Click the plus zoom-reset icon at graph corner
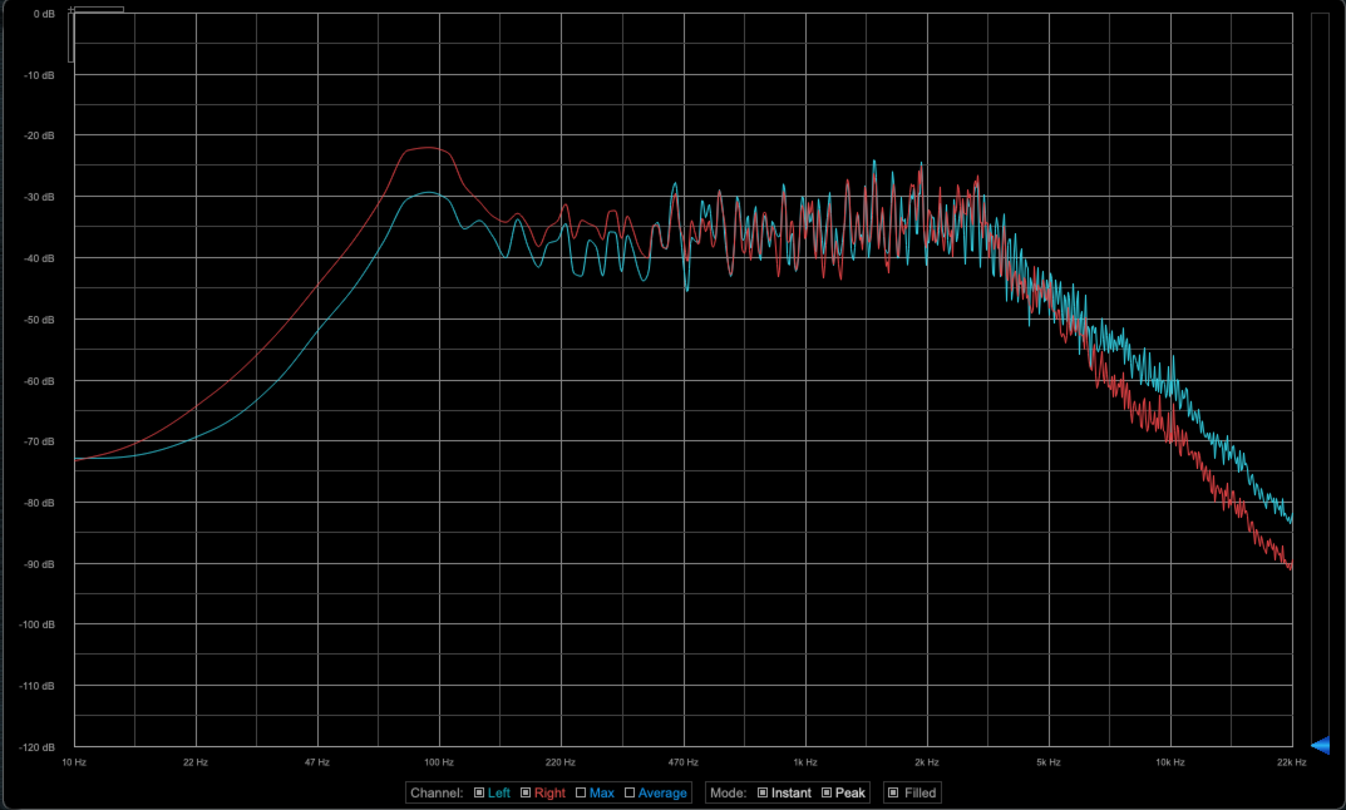This screenshot has width=1346, height=810. 72,10
